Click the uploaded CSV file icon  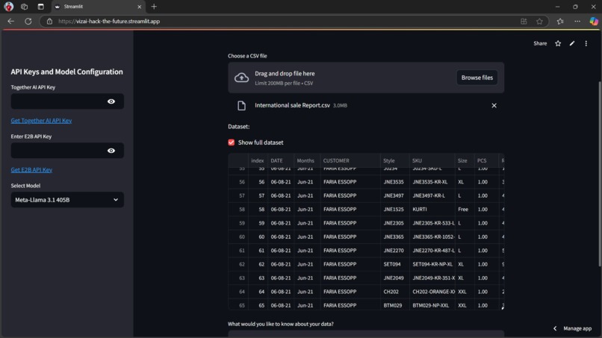coord(241,105)
